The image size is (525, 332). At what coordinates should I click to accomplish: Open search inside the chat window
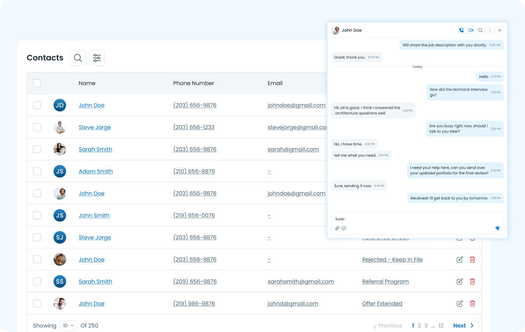[x=481, y=30]
